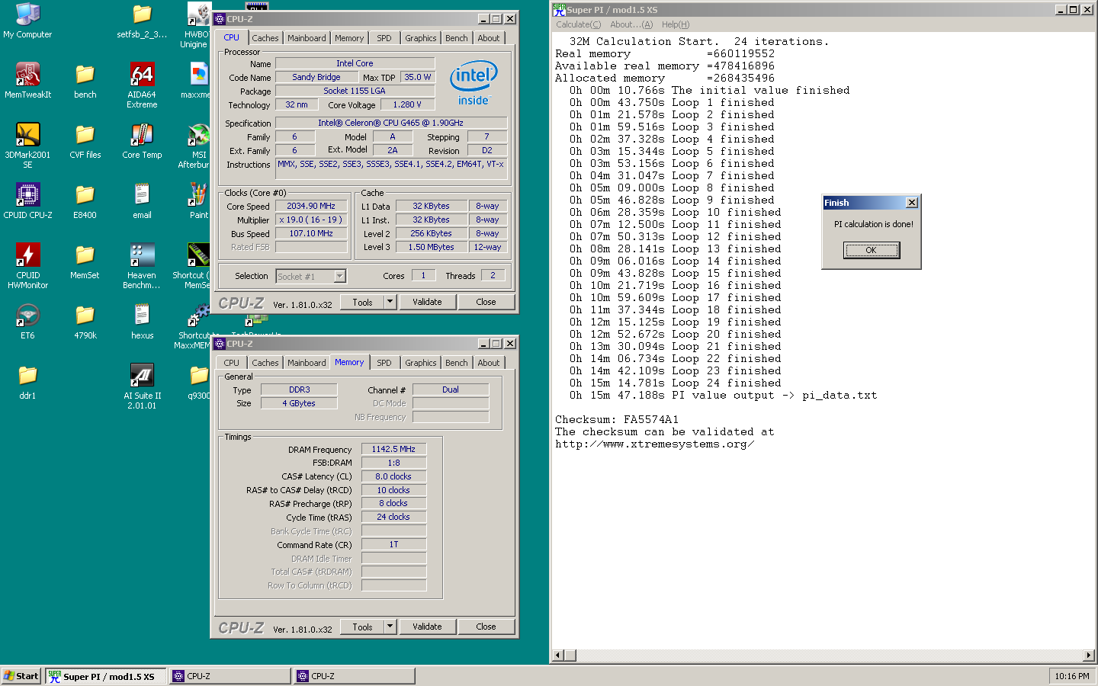The image size is (1098, 686).
Task: Select SPD tab in upper CPU-Z window
Action: (384, 38)
